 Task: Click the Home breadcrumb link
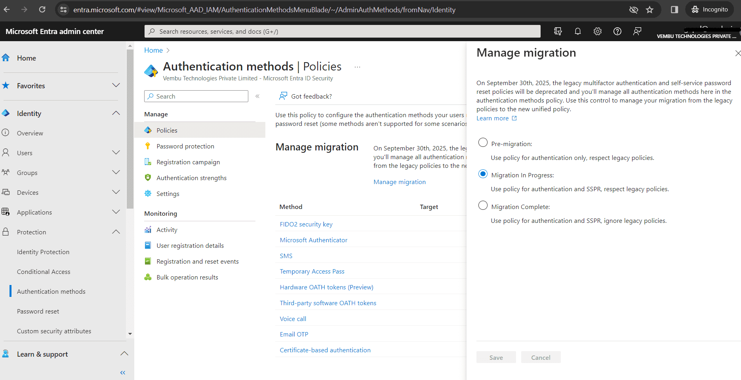[x=153, y=50]
